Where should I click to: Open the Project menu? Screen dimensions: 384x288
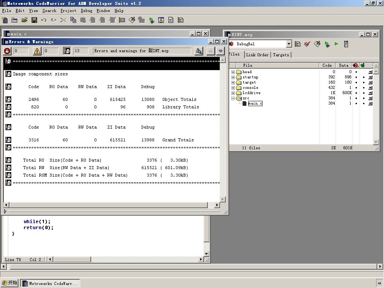point(68,11)
